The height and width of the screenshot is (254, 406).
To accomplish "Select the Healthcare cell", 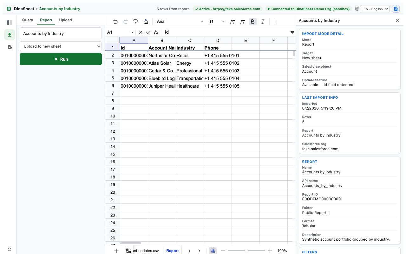I will coord(190,86).
